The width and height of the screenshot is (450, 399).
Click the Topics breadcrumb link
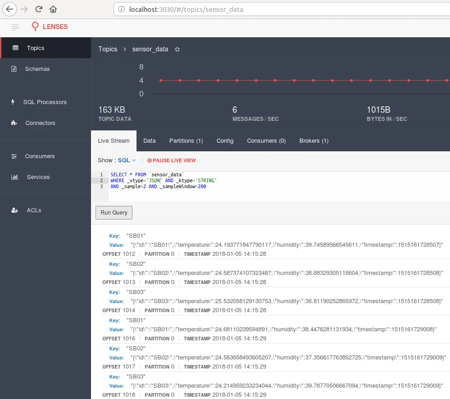coord(108,49)
